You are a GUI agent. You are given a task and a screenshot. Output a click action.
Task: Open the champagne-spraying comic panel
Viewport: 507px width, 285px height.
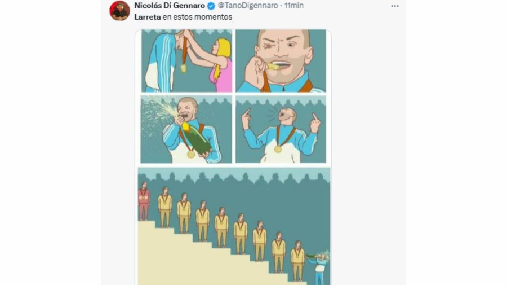pyautogui.click(x=186, y=129)
